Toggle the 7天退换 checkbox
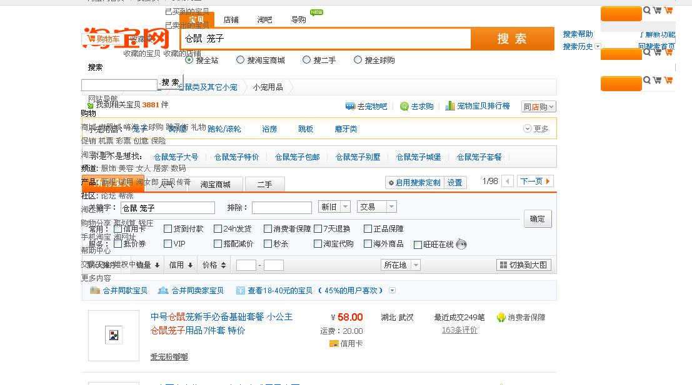This screenshot has width=692, height=385. [x=318, y=228]
